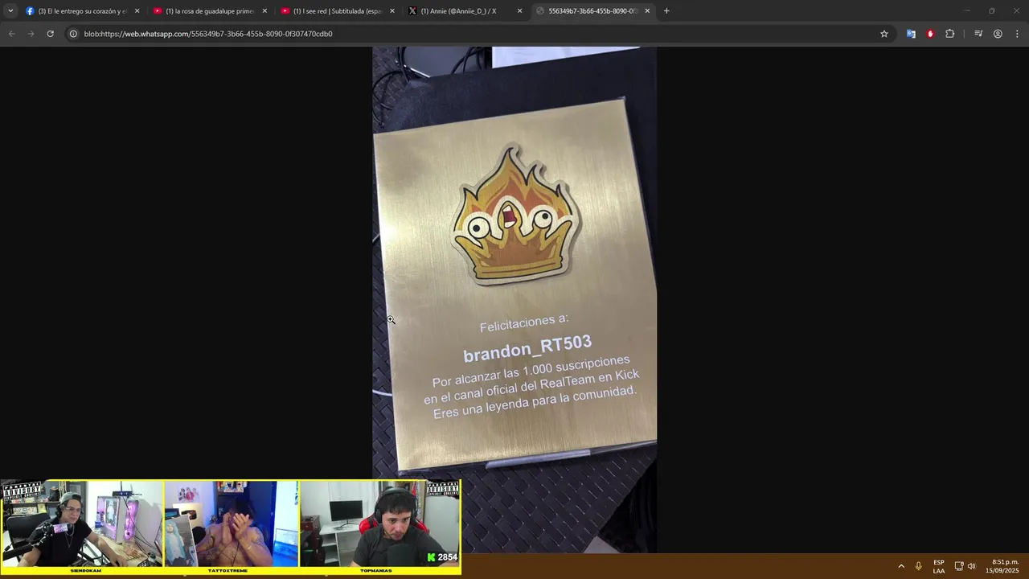Screen dimensions: 1029x579
Task: Minimize the Chrome window
Action: tap(967, 11)
